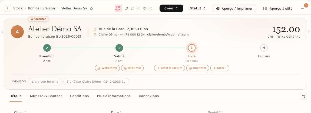Click the 152.00 total amount

coord(286,30)
